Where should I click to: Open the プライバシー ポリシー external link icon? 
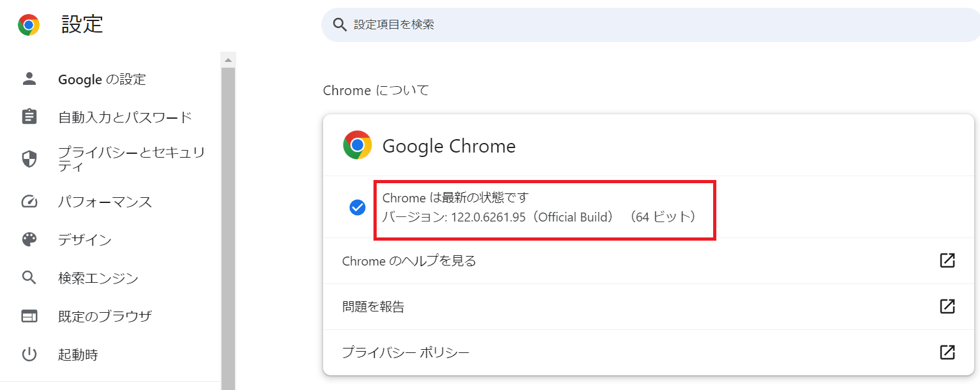click(x=947, y=352)
